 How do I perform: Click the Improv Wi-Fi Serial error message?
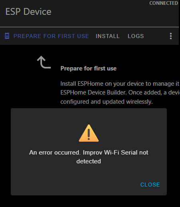(89, 157)
